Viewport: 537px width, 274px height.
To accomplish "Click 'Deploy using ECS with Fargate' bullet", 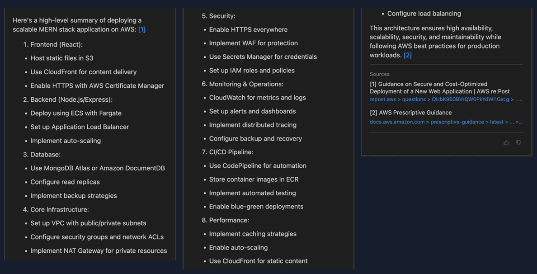I will tap(76, 113).
